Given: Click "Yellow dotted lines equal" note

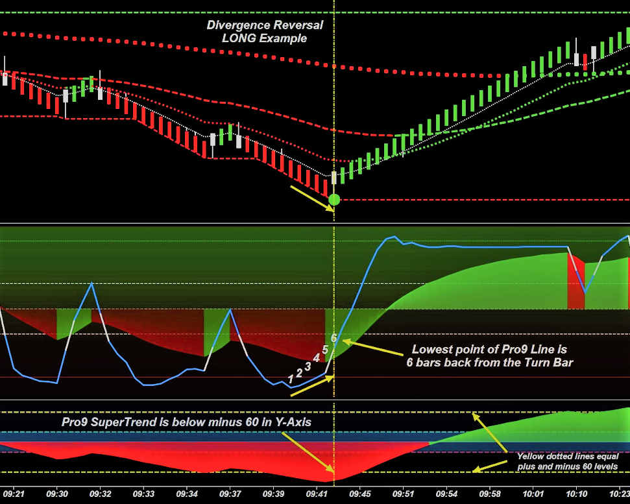Looking at the screenshot, I should pyautogui.click(x=567, y=461).
